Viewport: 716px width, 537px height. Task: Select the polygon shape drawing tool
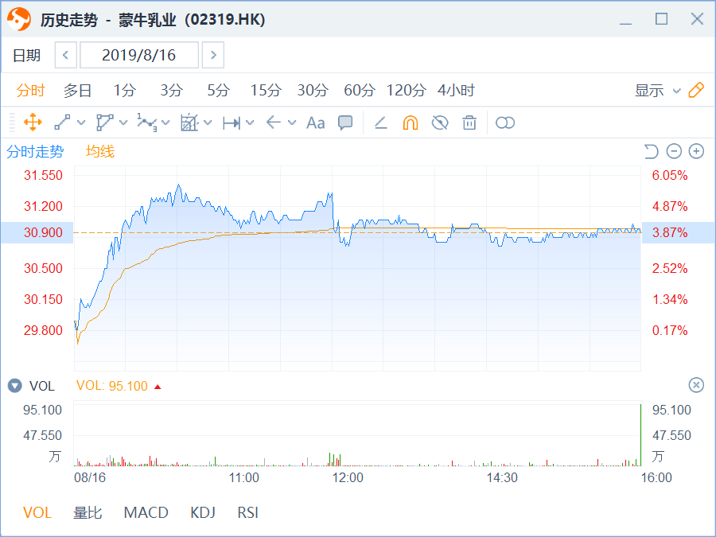coord(104,123)
